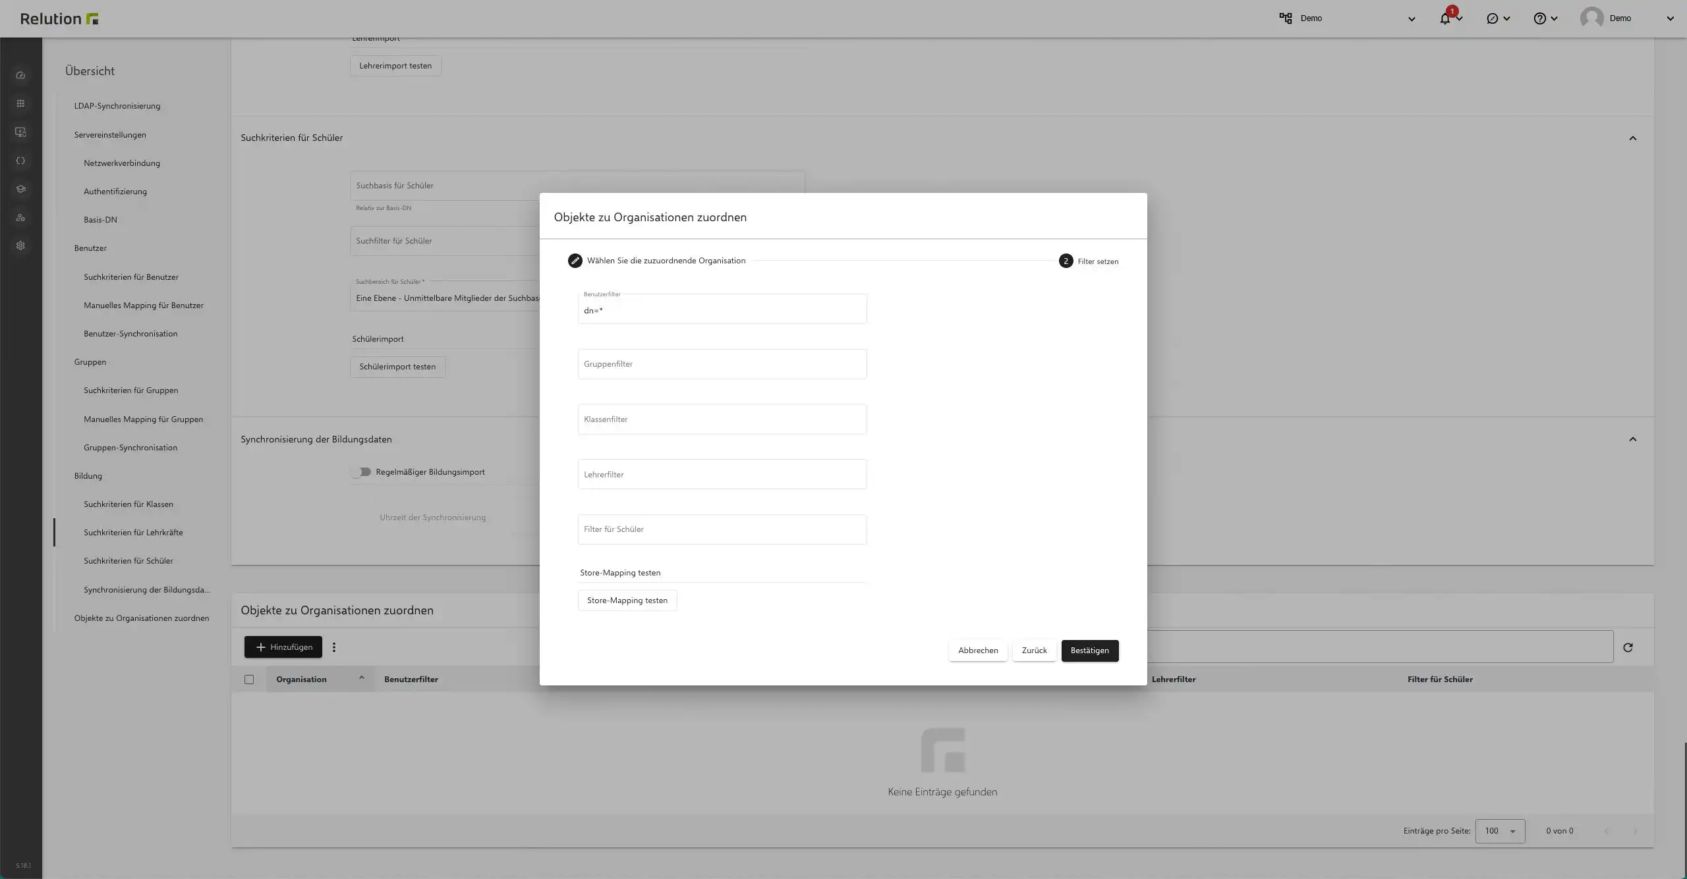Select Suchkriterien für Klassen entry
Screen dimensions: 1687x879
click(129, 504)
